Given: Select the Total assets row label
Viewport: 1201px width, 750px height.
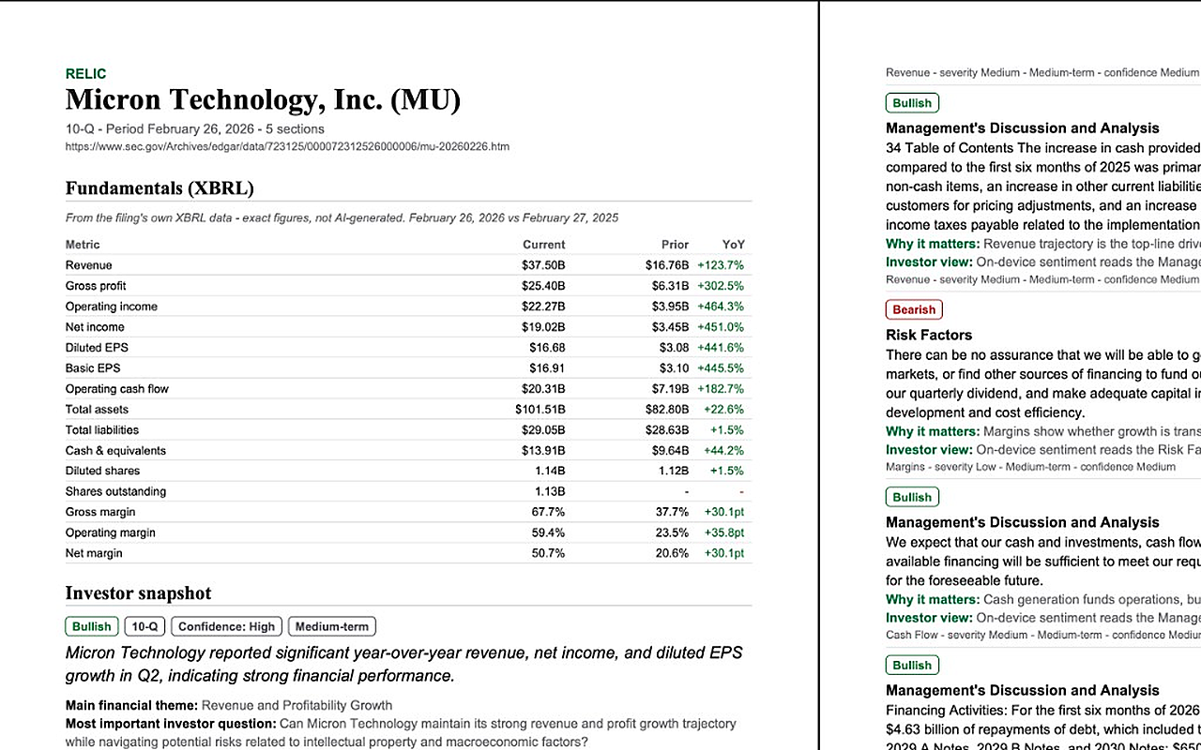Looking at the screenshot, I should tap(97, 410).
